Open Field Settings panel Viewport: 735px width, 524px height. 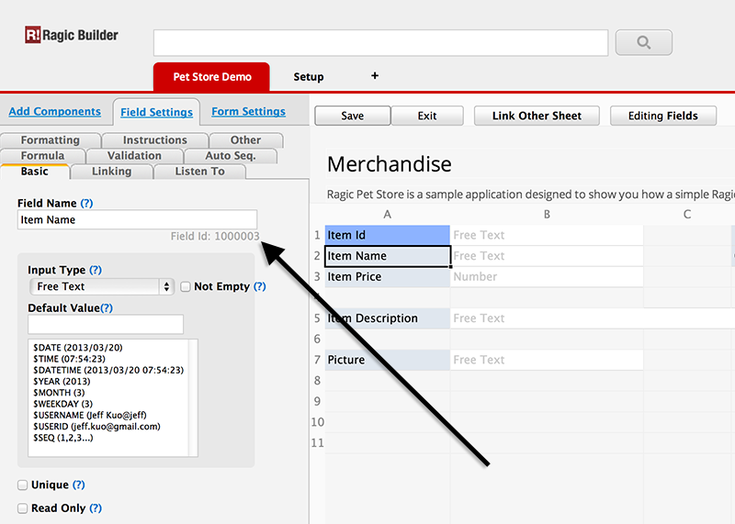tap(156, 112)
